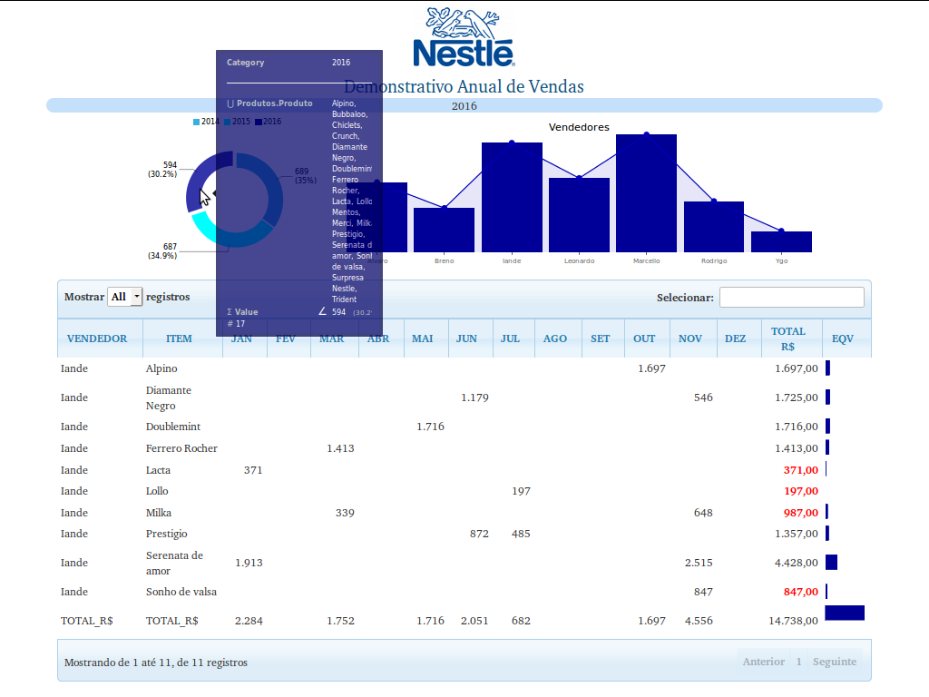This screenshot has width=929, height=697.
Task: Sort by MAI column header
Action: coord(426,339)
